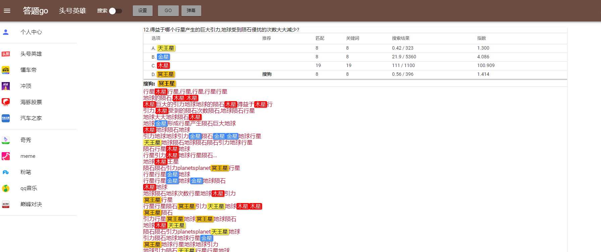Click the 冥王星 tag after 搜狗:
The width and height of the screenshot is (601, 252).
tap(167, 84)
